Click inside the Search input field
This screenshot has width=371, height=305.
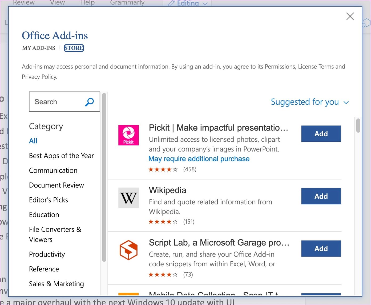tap(56, 102)
